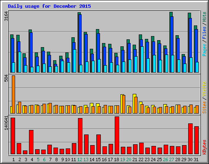Click day label 21 on the x-axis
The width and height of the screenshot is (209, 164).
tap(135, 159)
